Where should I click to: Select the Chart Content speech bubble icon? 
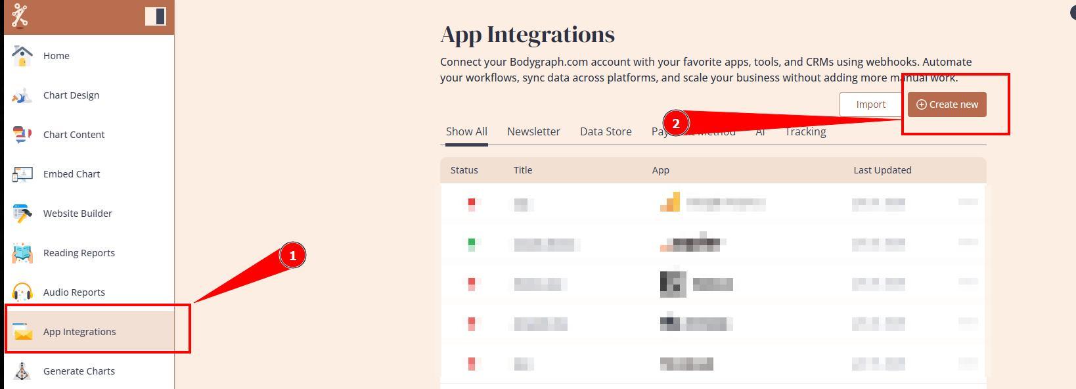[x=22, y=135]
